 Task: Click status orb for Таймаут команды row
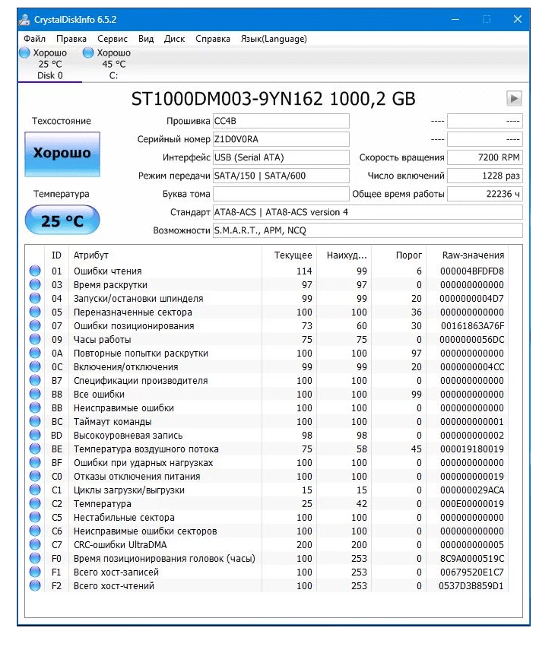click(x=35, y=421)
